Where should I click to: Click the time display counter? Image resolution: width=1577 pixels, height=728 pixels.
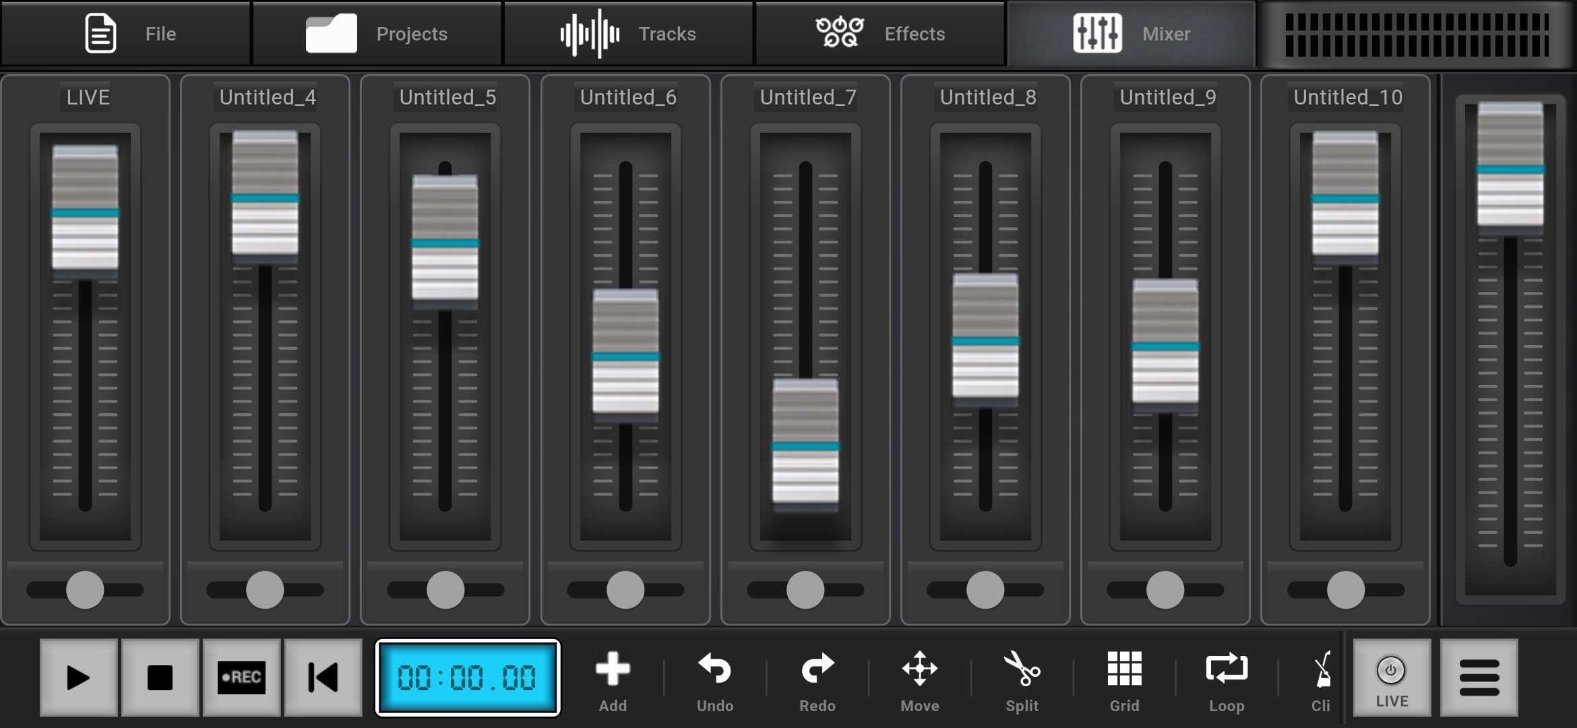coord(468,677)
